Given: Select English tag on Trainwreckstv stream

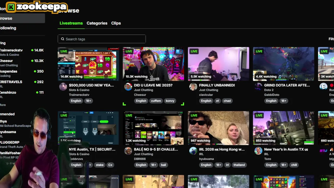Looking at the screenshot, I should 76,101.
